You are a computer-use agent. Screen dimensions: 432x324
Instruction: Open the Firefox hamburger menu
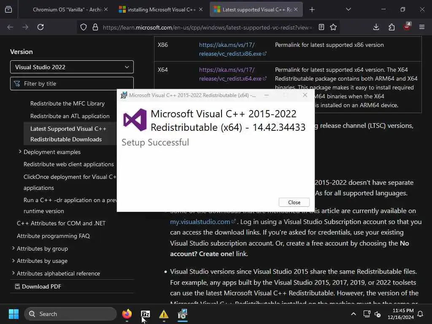[x=422, y=27]
